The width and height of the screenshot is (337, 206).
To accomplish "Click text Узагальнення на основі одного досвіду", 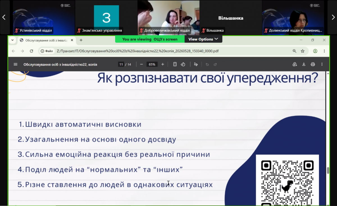I will coord(101,139).
